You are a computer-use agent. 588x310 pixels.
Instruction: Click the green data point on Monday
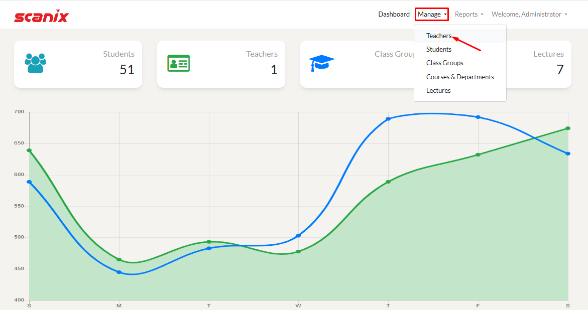pyautogui.click(x=119, y=259)
